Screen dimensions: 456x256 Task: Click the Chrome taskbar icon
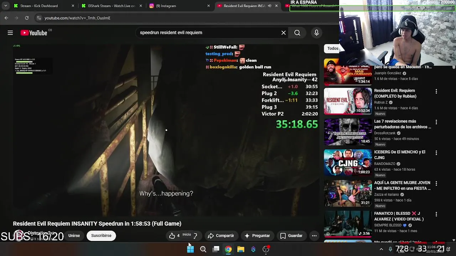coord(228,249)
